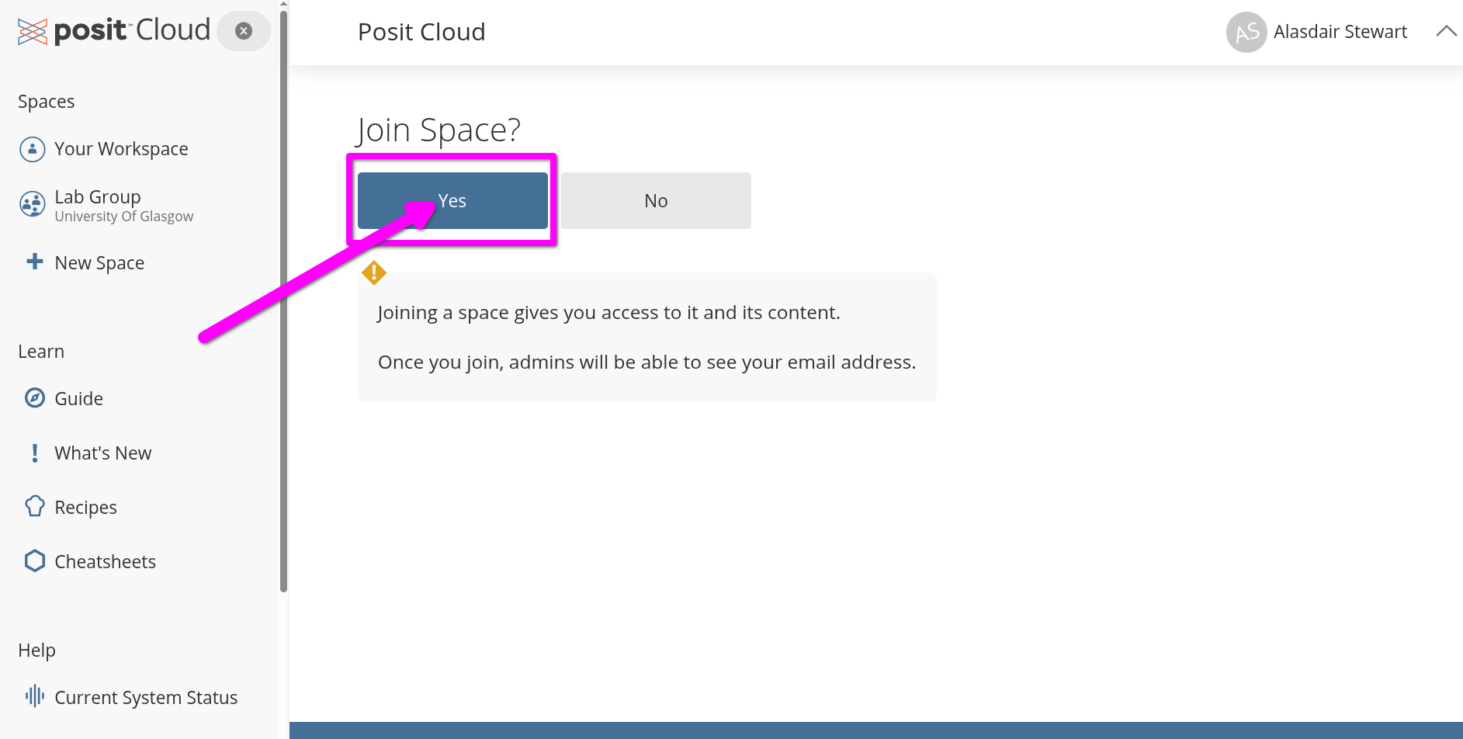This screenshot has height=739, width=1463.
Task: Confirm joining the space with Yes
Action: (x=452, y=201)
